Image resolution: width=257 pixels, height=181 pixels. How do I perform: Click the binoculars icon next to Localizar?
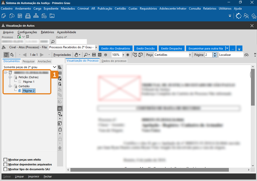(x=246, y=55)
